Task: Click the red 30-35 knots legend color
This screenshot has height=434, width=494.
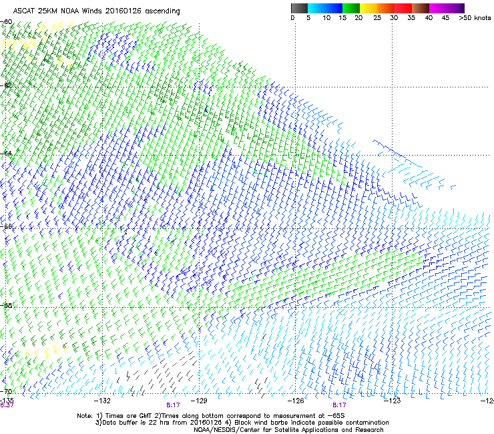Action: (403, 8)
